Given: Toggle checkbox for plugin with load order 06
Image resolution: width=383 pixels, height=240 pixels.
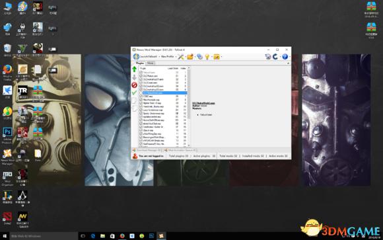Looking at the screenshot, I should point(141,97).
